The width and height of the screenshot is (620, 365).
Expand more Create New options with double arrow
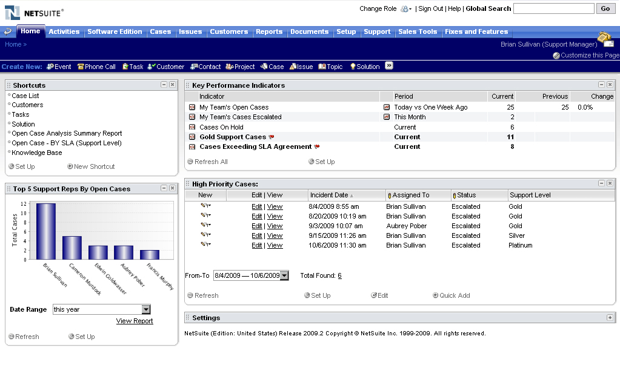pos(389,66)
